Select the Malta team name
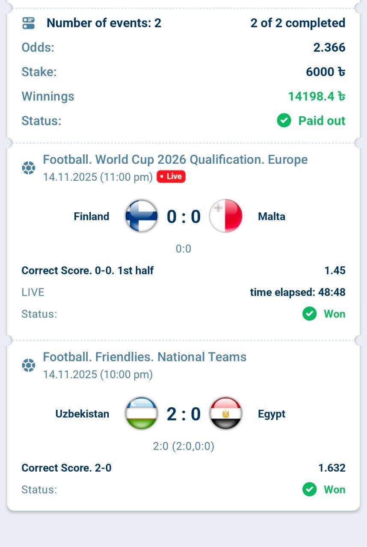367x547 pixels. pos(272,216)
